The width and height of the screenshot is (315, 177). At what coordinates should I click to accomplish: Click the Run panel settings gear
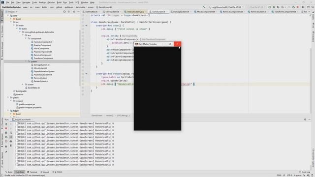(x=305, y=119)
